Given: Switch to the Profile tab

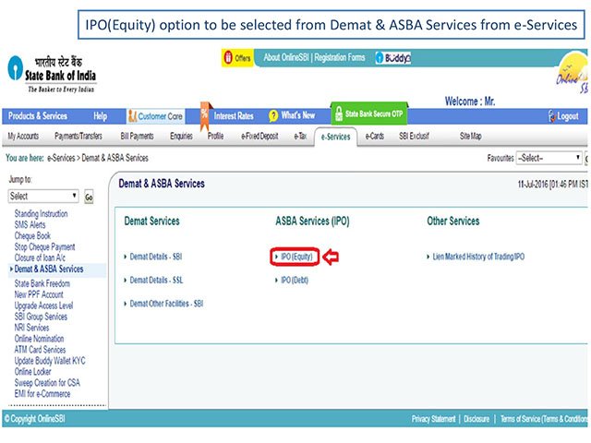Looking at the screenshot, I should pos(215,136).
